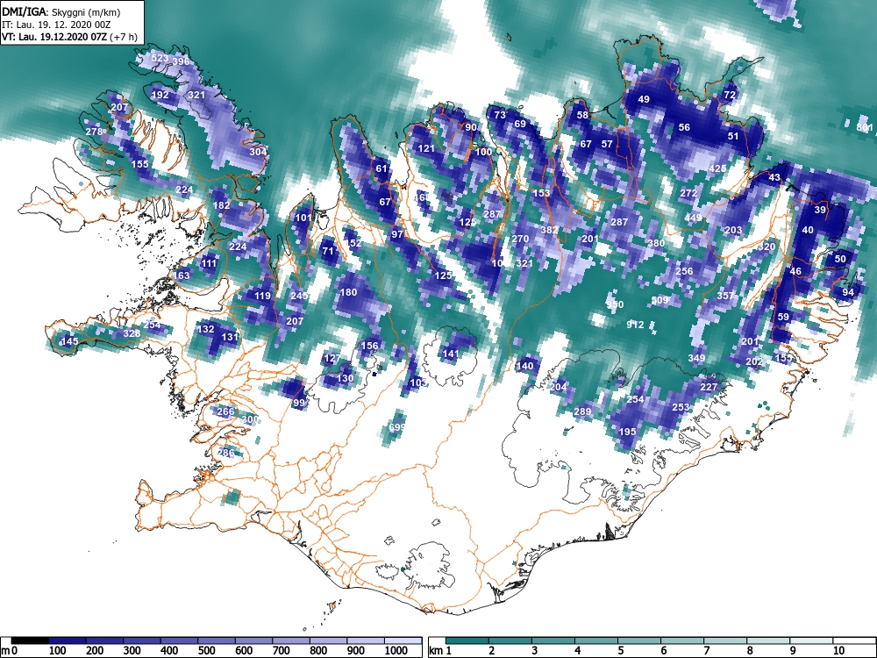
Task: Click the visibility value 73
Action: pyautogui.click(x=500, y=115)
